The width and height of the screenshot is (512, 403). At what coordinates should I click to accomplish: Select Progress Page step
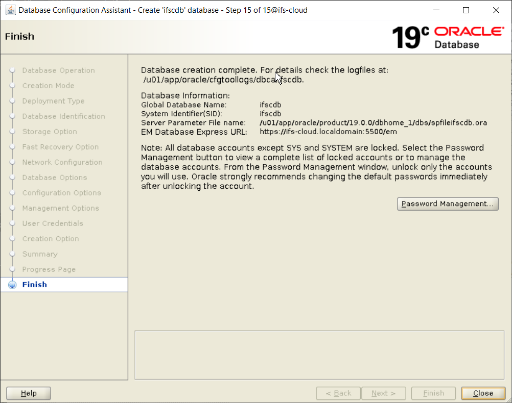pos(49,270)
